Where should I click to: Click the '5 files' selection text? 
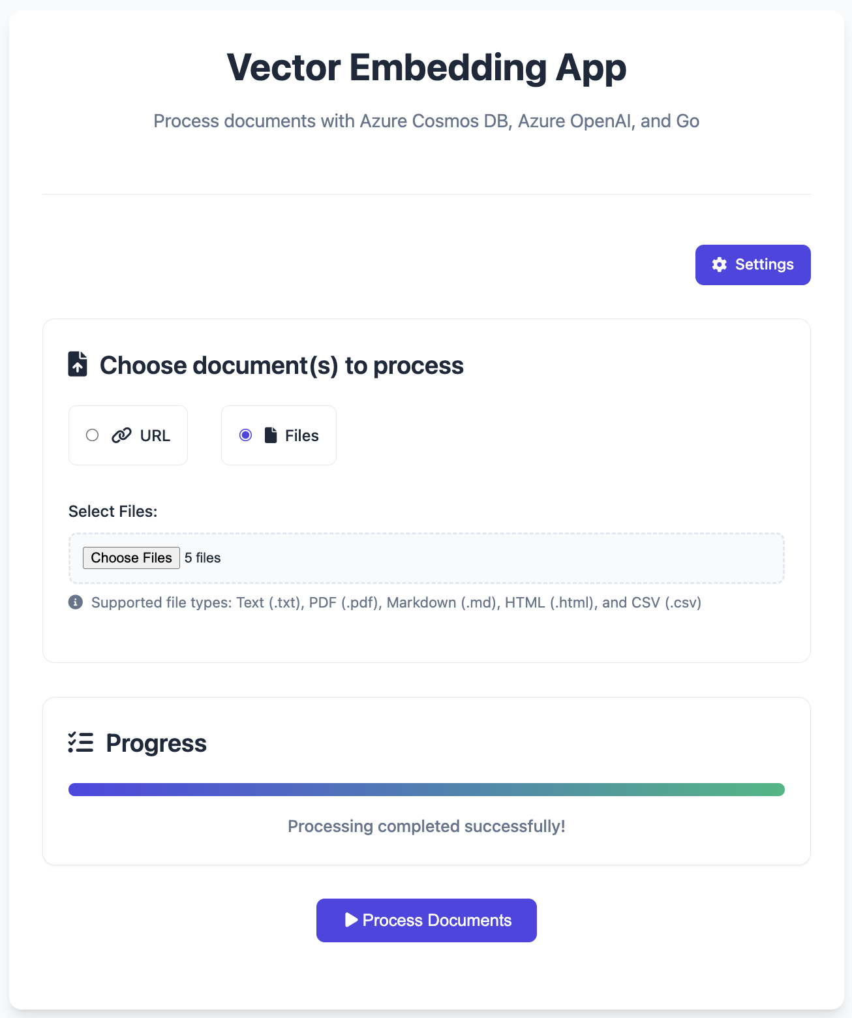tap(203, 558)
